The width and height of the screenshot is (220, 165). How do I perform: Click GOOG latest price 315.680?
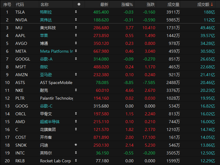(101, 106)
